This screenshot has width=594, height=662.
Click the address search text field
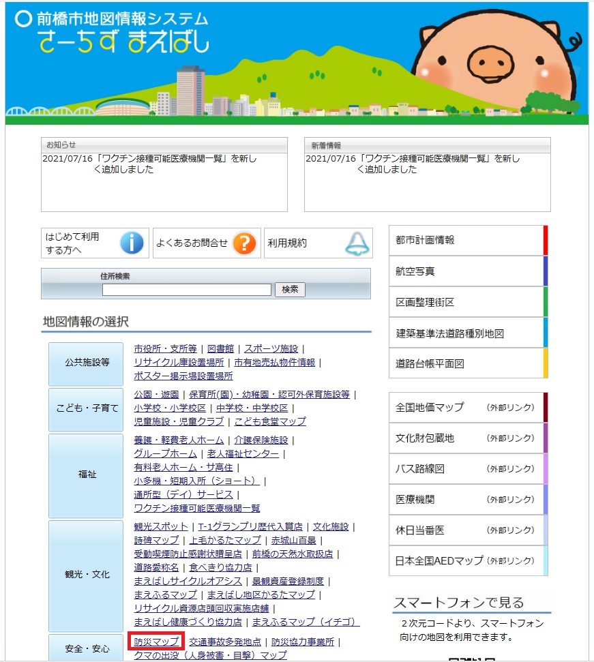click(188, 290)
